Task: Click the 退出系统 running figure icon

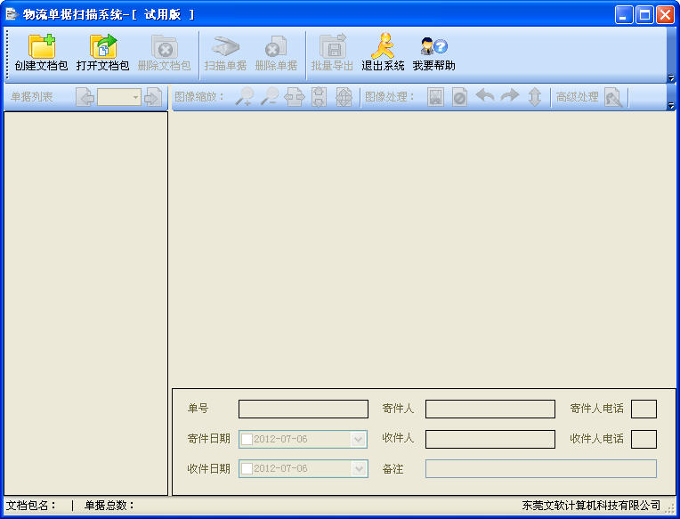Action: (x=383, y=46)
